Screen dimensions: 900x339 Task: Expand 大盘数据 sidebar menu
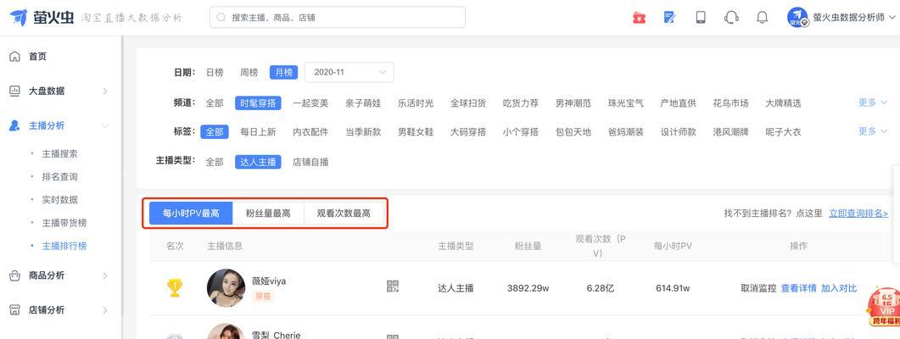point(105,91)
